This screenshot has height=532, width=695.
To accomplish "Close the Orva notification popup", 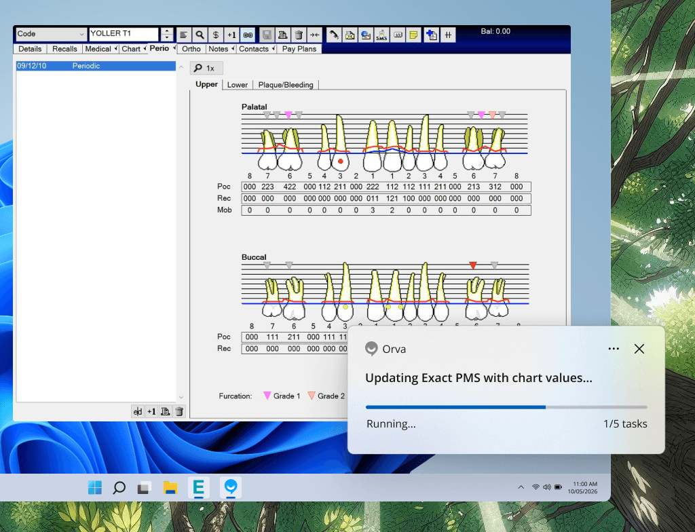I will pyautogui.click(x=639, y=349).
